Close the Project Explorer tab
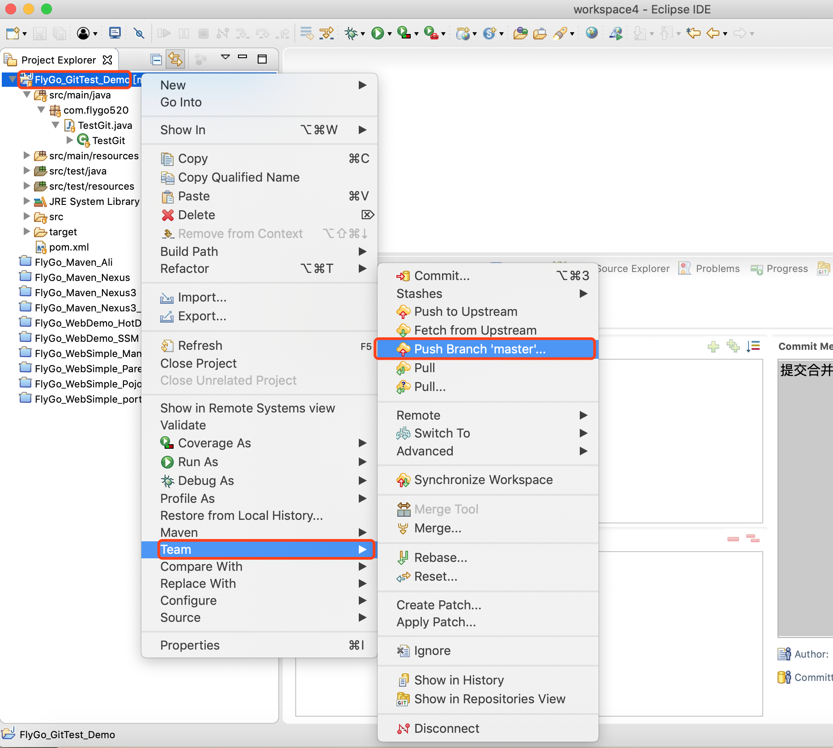Screen dimensions: 833x748 tap(107, 60)
